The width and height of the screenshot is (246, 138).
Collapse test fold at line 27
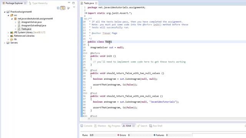tap(86, 71)
